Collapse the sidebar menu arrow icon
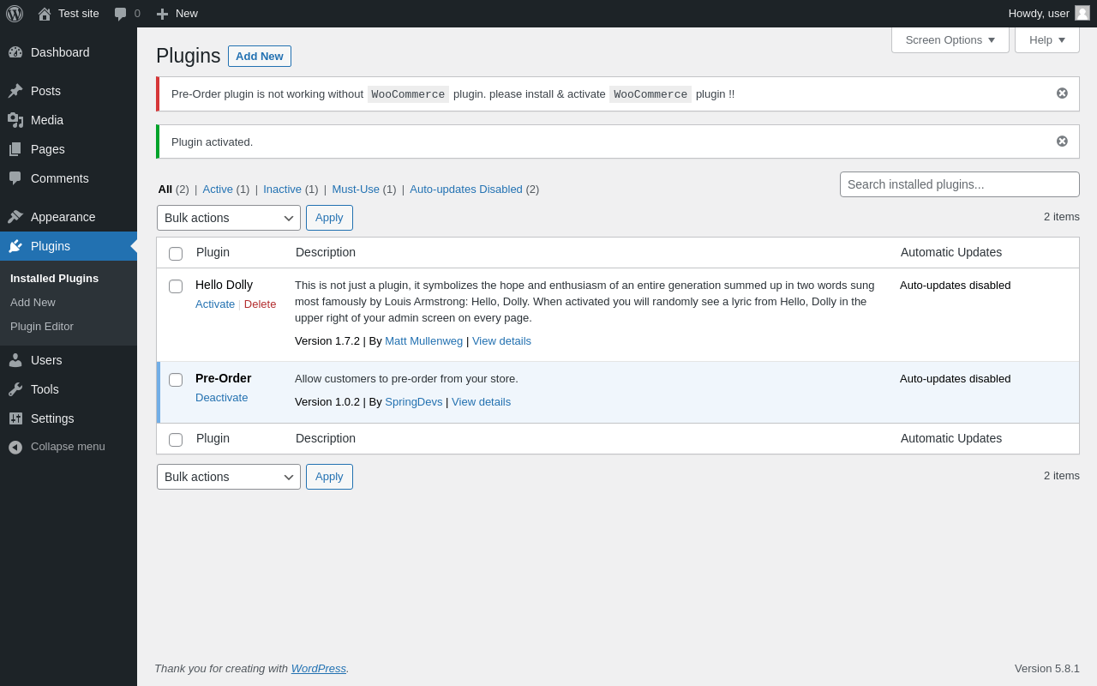1097x686 pixels. pyautogui.click(x=15, y=447)
